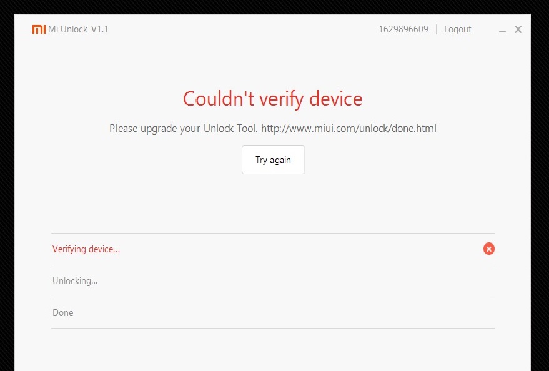Click the 'Mi Unlock V1.1' title text
The image size is (549, 371).
click(78, 29)
